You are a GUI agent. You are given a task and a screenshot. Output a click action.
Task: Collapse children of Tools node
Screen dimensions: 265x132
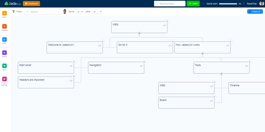pyautogui.click(x=221, y=74)
